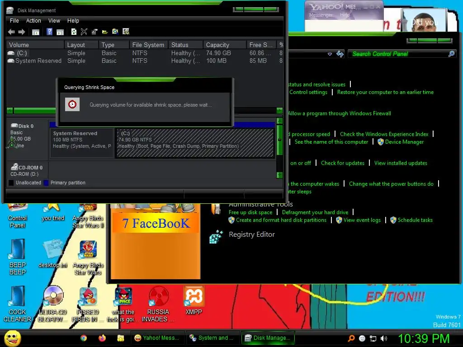Sort by the Capacity column header
This screenshot has width=463, height=347.
[225, 45]
